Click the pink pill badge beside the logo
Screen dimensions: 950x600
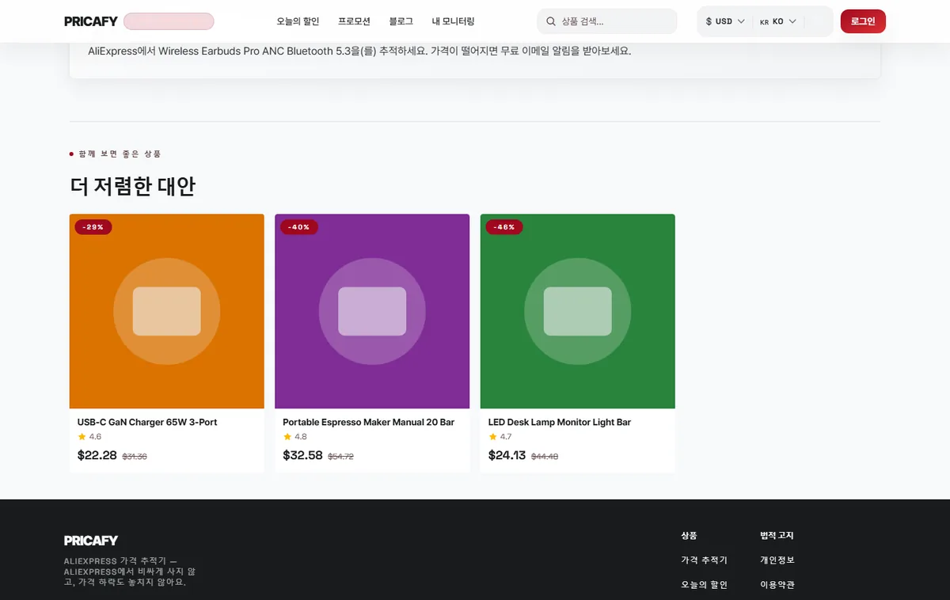click(x=169, y=21)
